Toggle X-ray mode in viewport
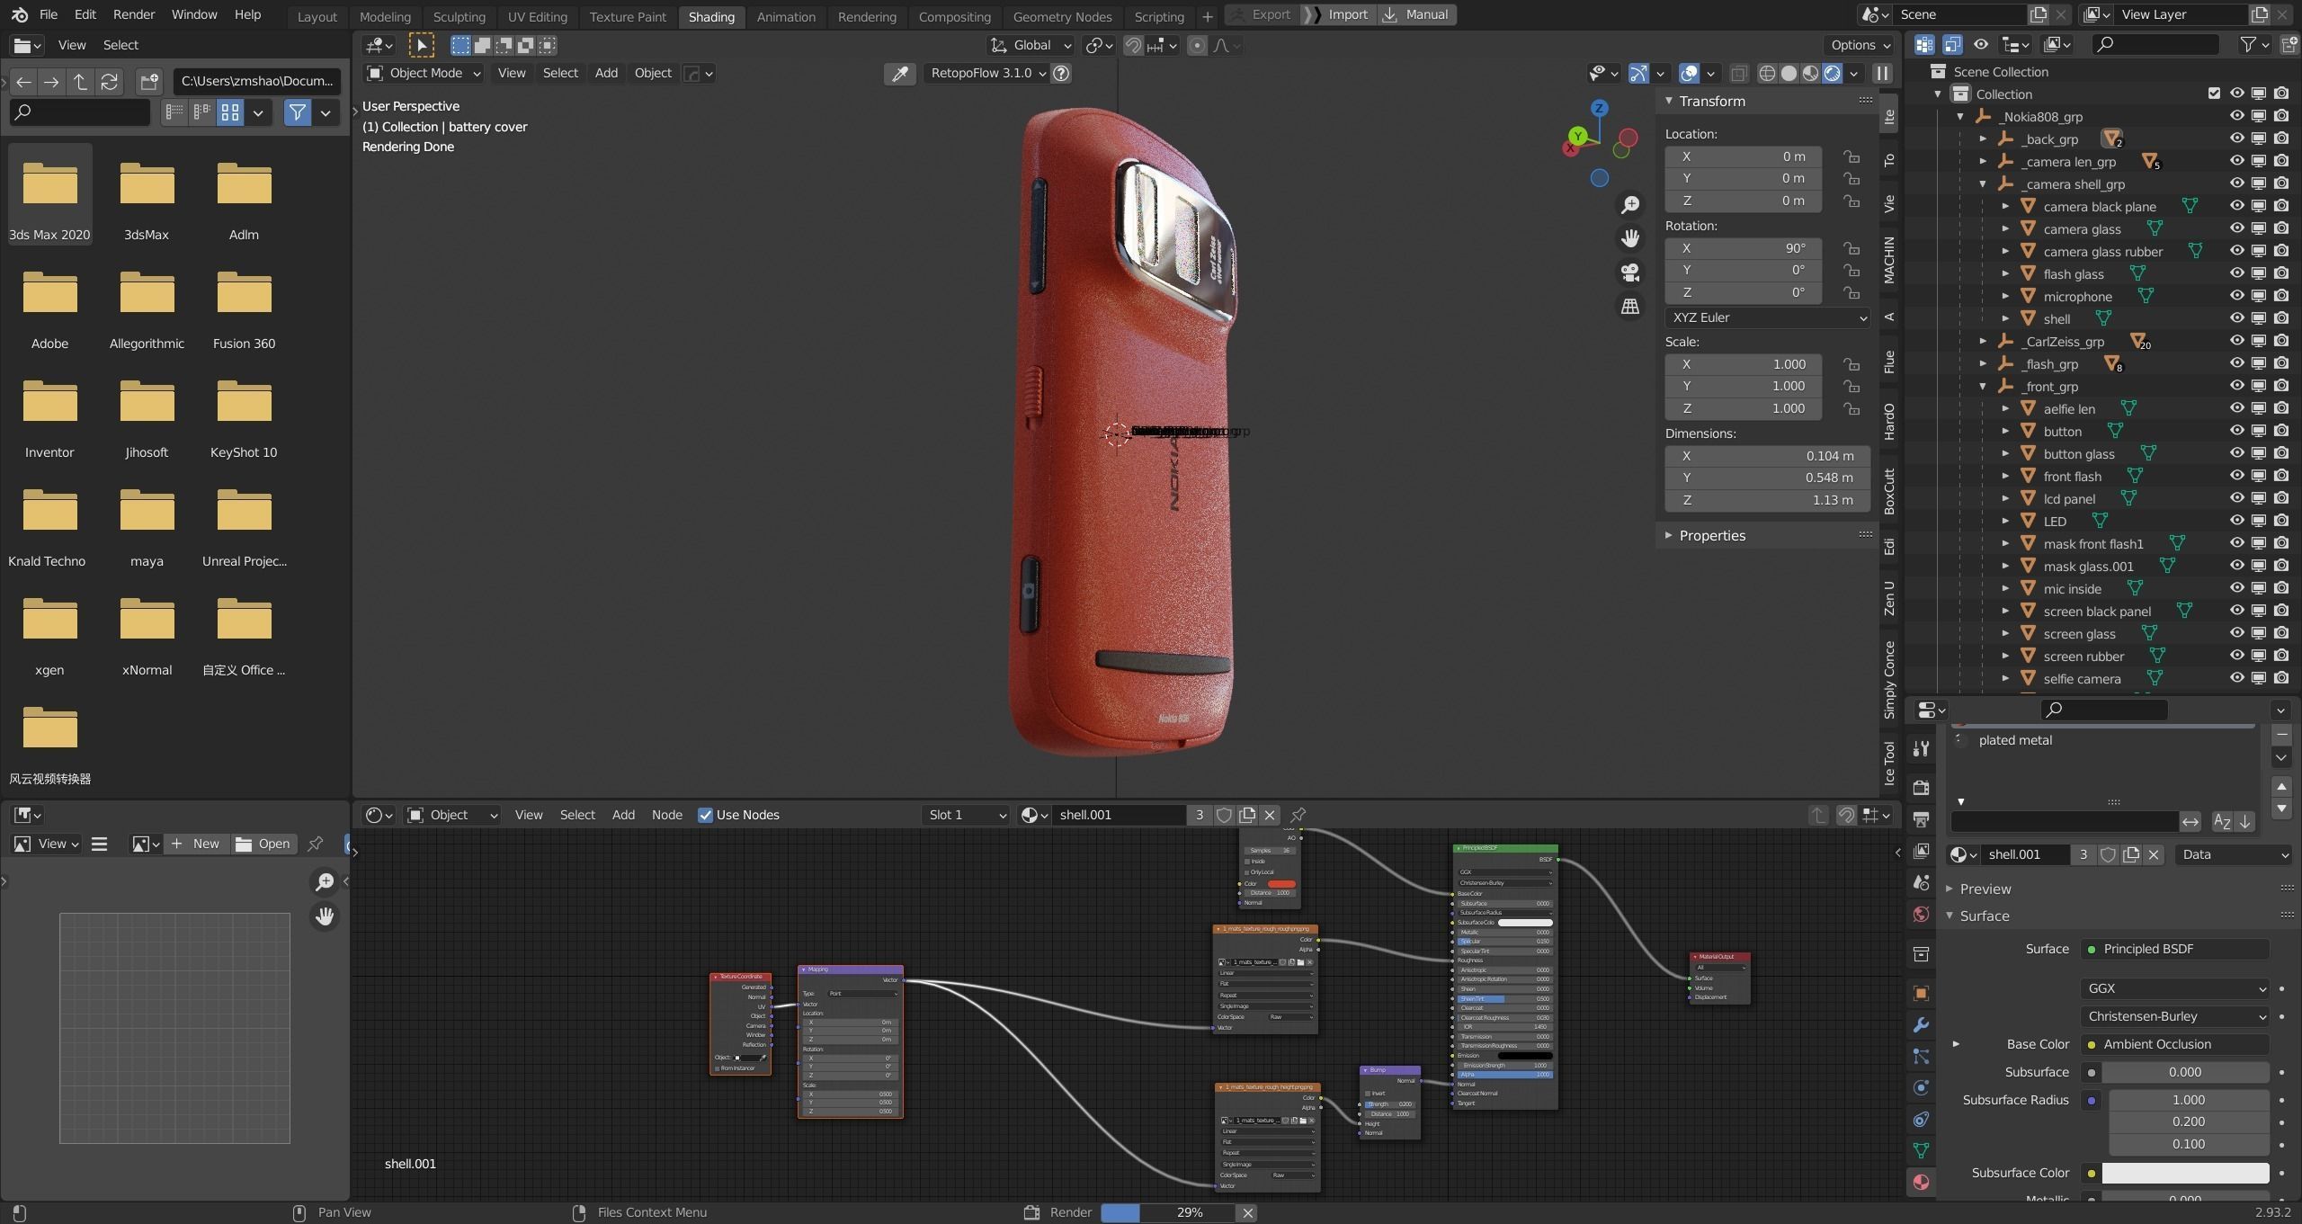The width and height of the screenshot is (2302, 1224). (1739, 74)
